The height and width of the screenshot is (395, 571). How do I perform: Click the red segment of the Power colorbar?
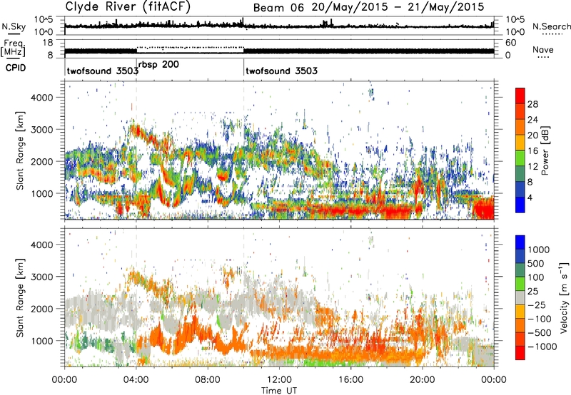click(x=520, y=96)
